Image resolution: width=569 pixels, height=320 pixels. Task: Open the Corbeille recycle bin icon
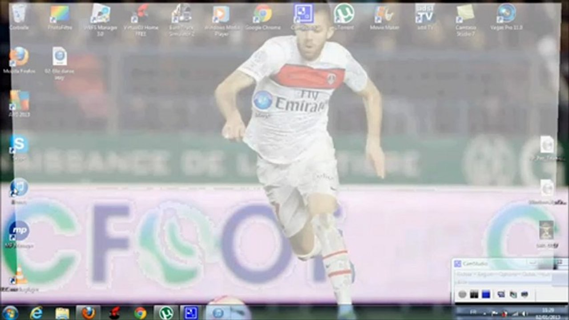[19, 17]
